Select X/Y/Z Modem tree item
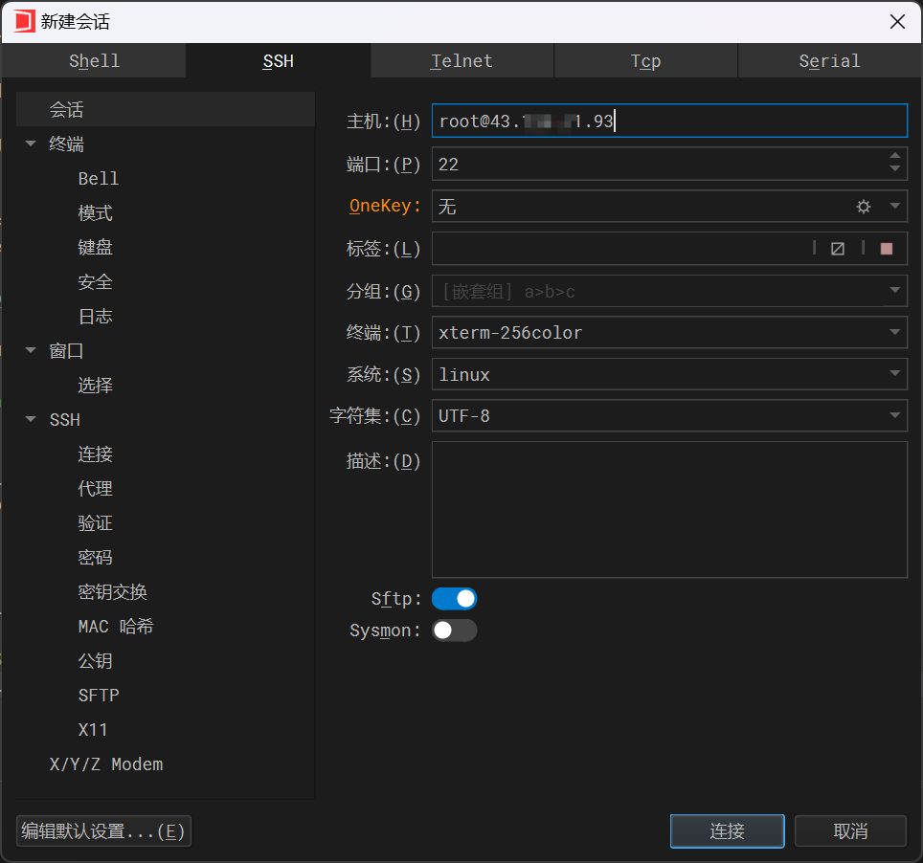The height and width of the screenshot is (863, 923). (x=106, y=764)
